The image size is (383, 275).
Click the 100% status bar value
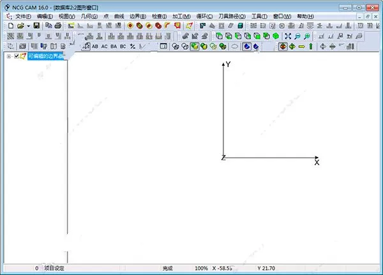[201, 269]
